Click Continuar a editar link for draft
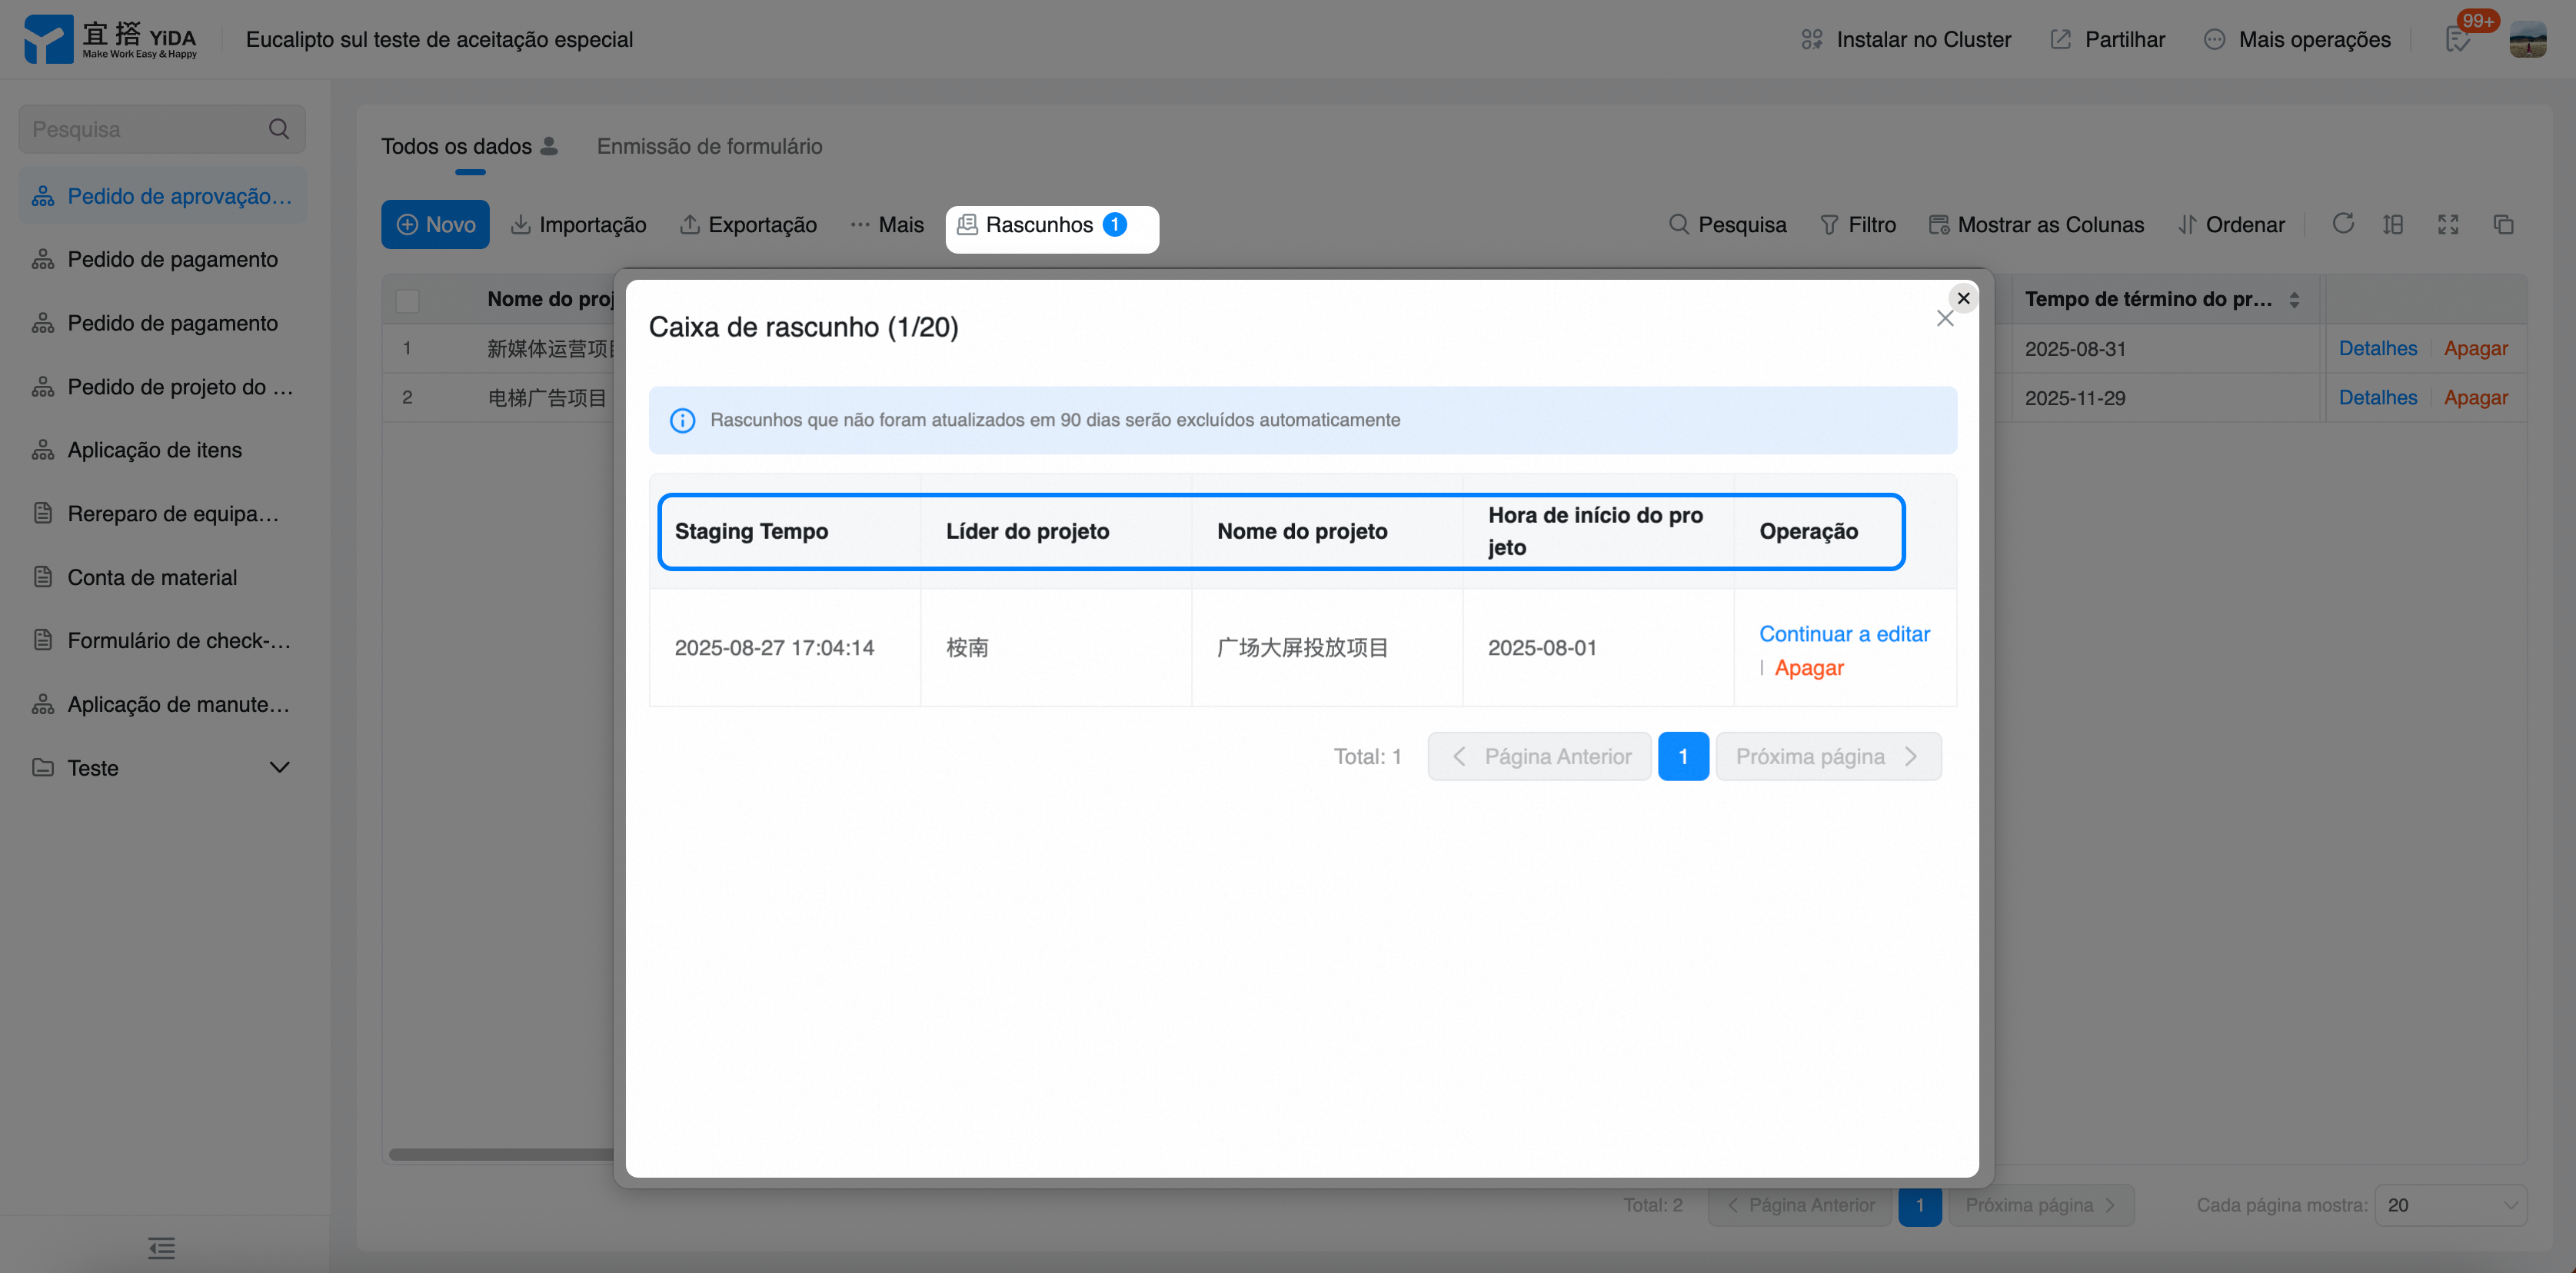The image size is (2576, 1273). coord(1844,634)
